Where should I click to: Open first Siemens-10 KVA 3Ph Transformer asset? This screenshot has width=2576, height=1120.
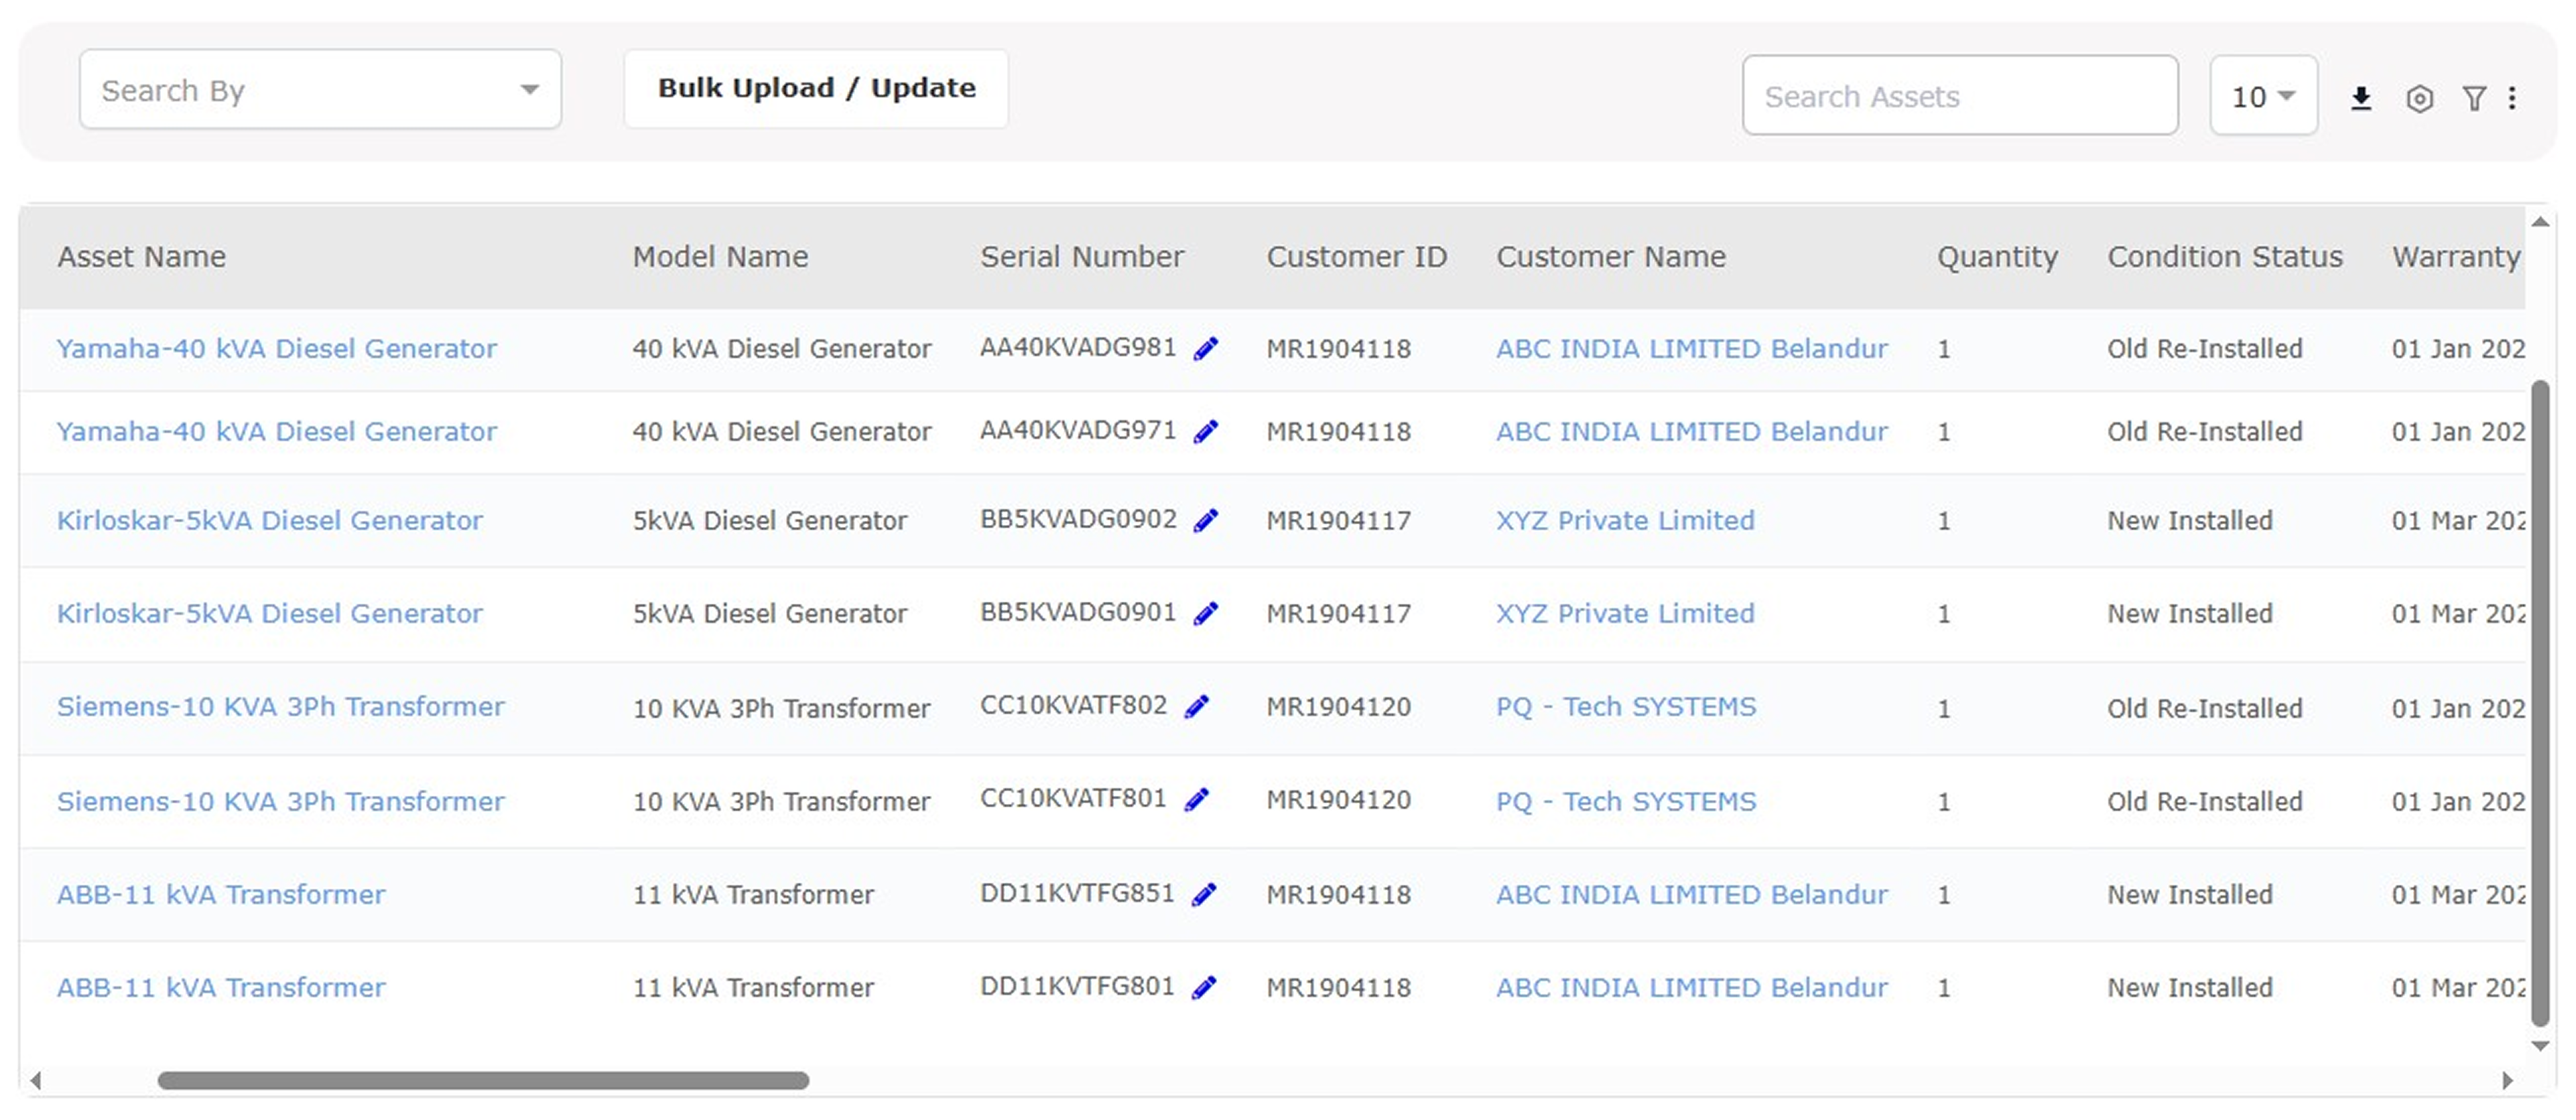click(280, 706)
